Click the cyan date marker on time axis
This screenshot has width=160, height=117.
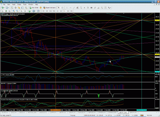tap(142, 110)
